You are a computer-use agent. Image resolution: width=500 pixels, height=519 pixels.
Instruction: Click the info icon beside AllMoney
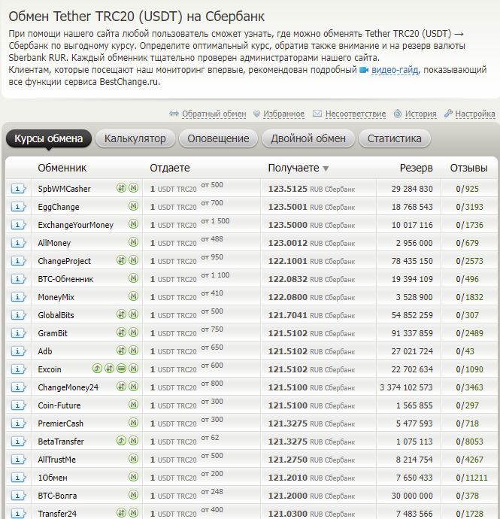[x=19, y=243]
